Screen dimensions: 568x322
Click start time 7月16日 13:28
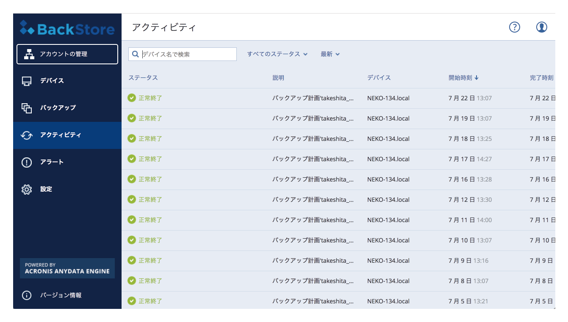[470, 179]
